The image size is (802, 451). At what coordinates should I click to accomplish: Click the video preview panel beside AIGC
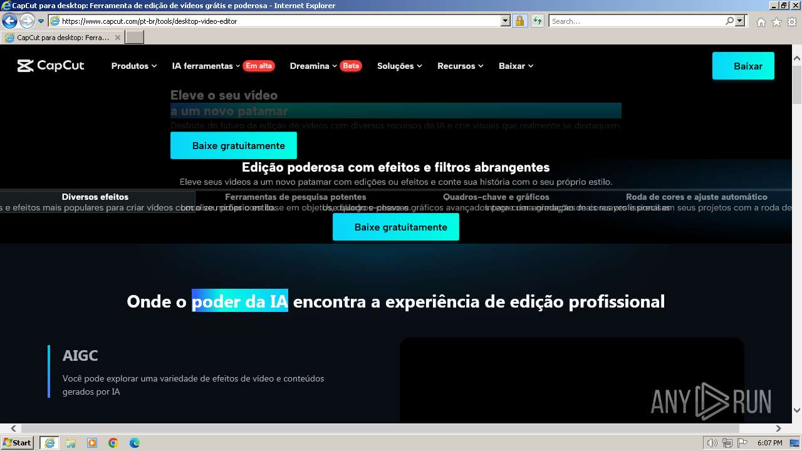[571, 380]
